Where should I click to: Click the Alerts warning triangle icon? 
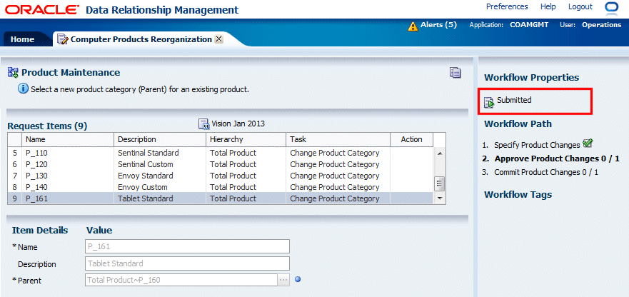point(413,26)
